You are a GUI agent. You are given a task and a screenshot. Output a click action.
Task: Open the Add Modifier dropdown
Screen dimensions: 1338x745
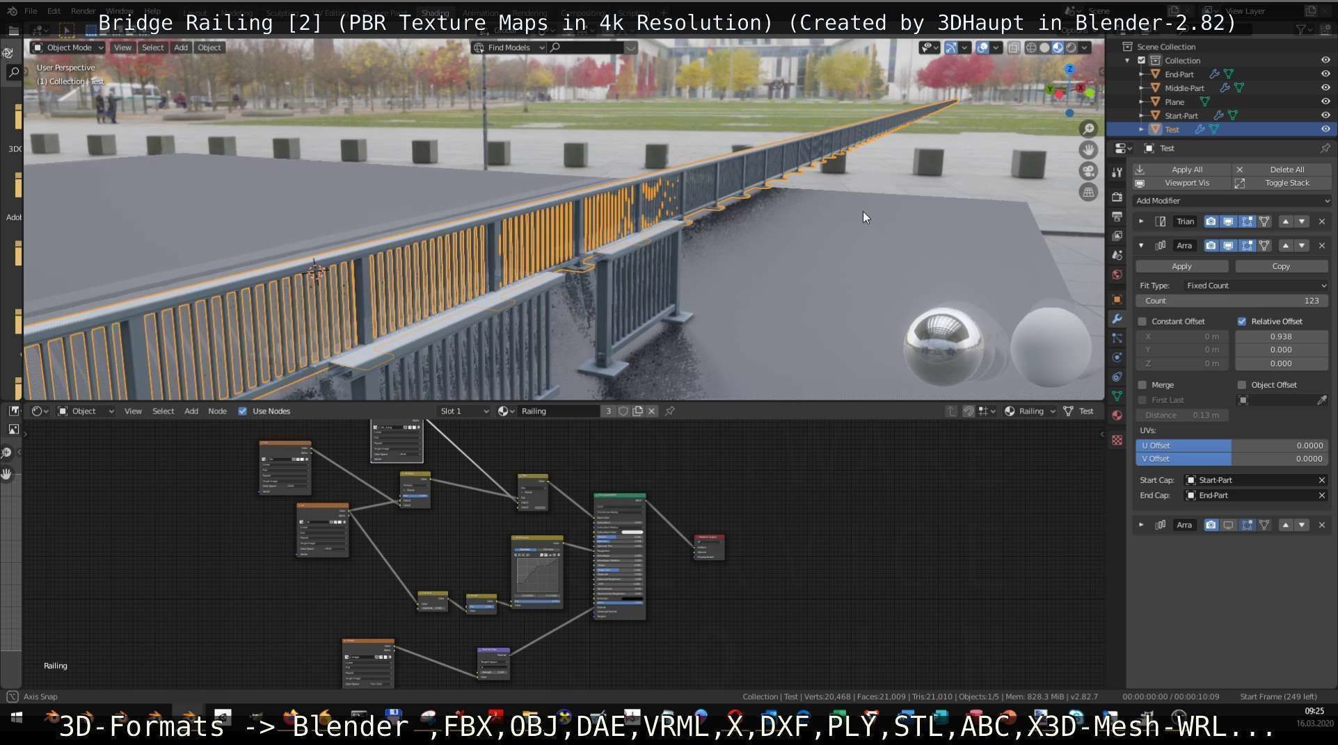1232,201
